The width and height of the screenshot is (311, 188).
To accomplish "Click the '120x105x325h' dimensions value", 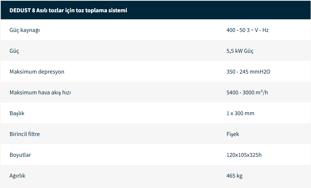I will [x=244, y=155].
